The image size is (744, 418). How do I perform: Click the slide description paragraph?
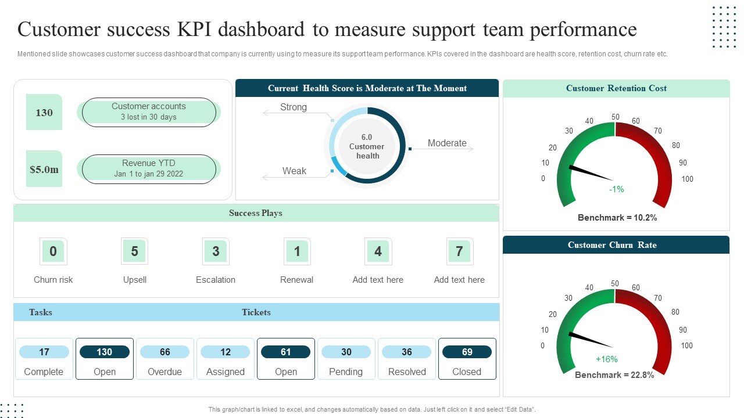342,54
